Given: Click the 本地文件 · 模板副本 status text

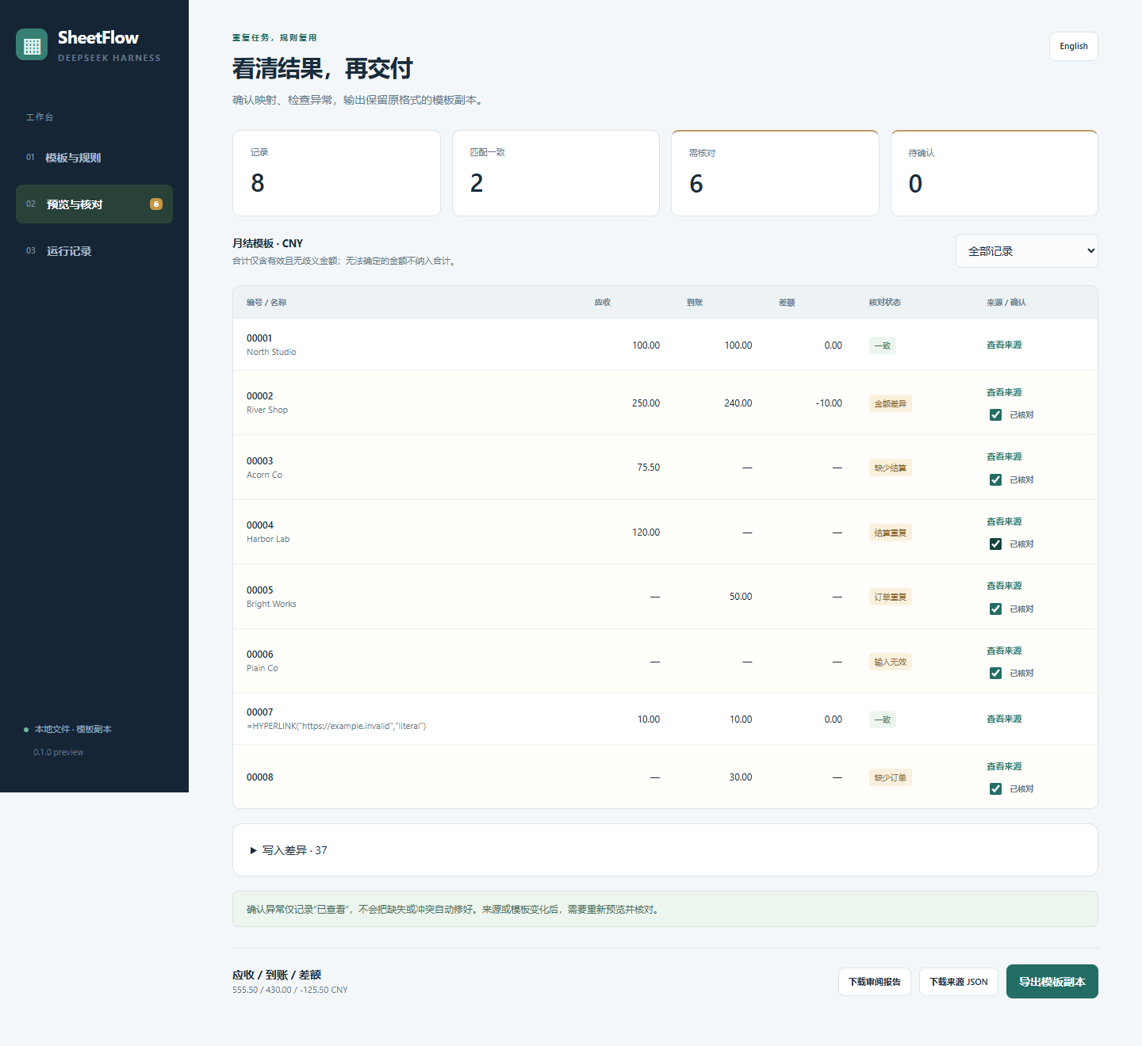Looking at the screenshot, I should coord(73,729).
